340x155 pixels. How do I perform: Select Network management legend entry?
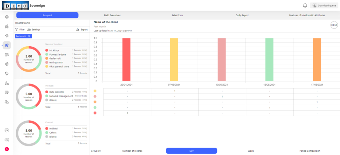[66, 96]
